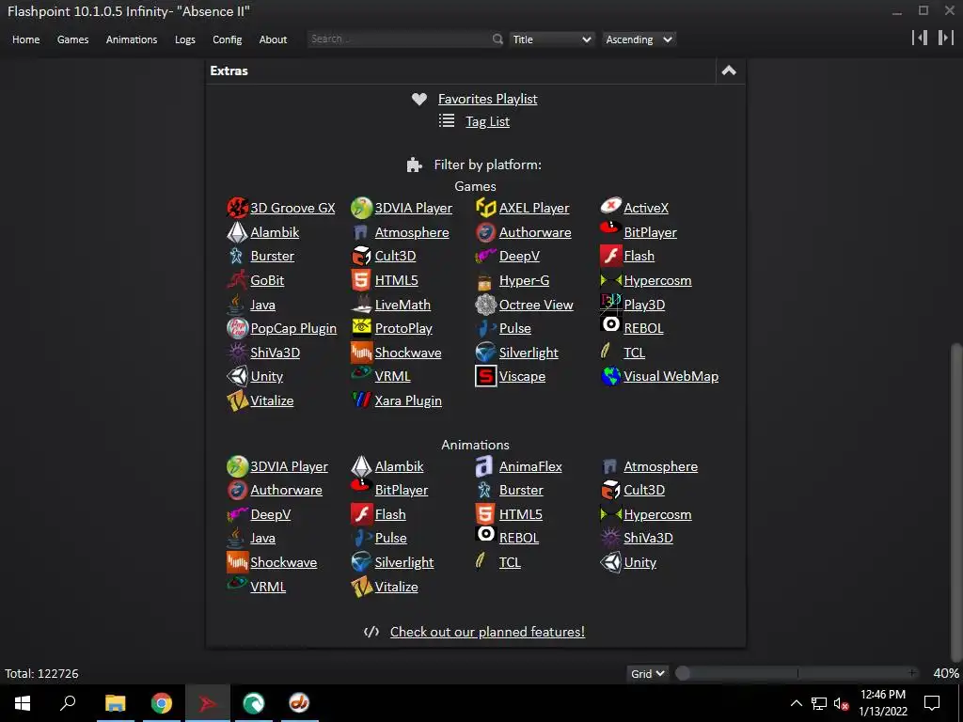Show hidden system tray icons chevron

tap(796, 703)
